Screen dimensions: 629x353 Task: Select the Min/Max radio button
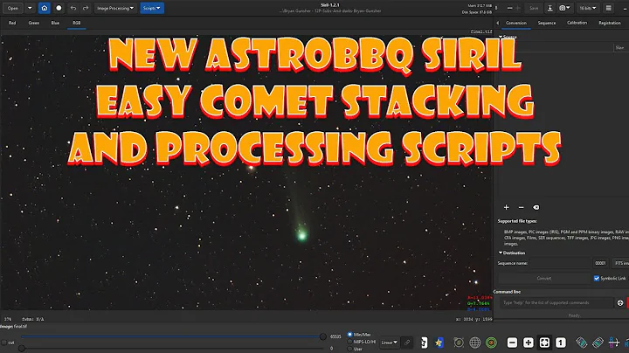click(x=349, y=335)
